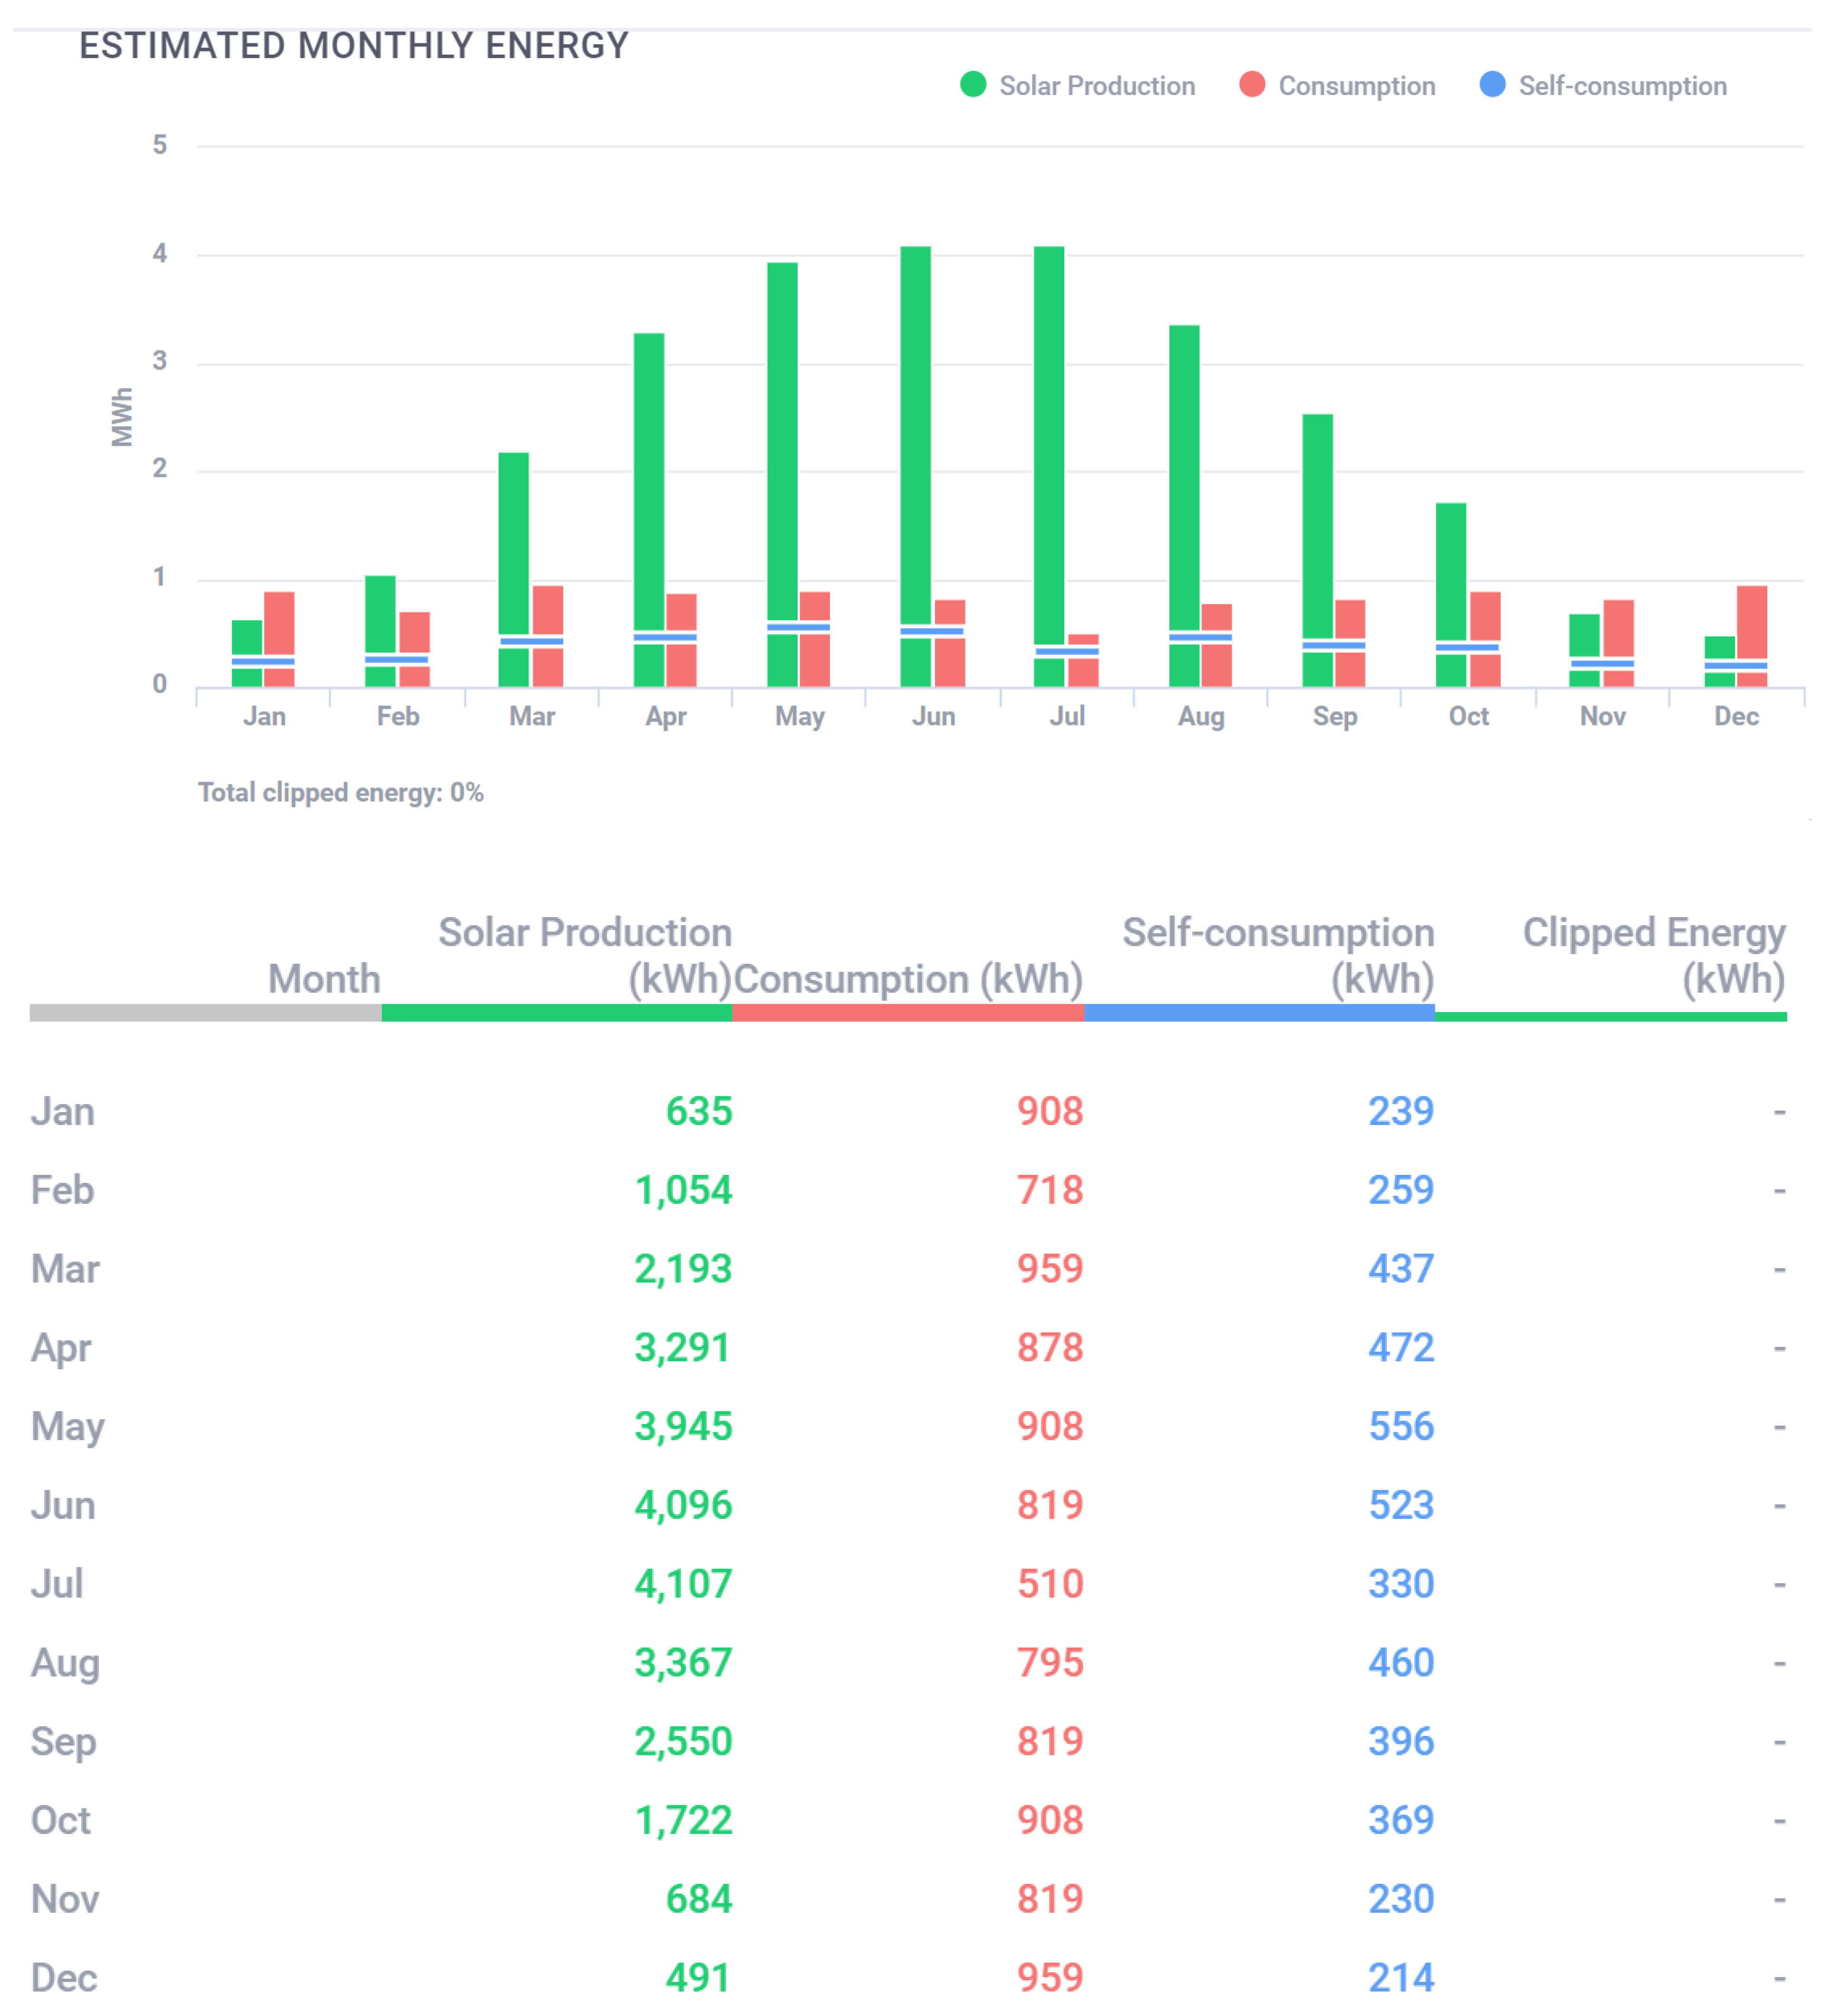Click the Month column header
This screenshot has height=2016, width=1831.
click(324, 978)
